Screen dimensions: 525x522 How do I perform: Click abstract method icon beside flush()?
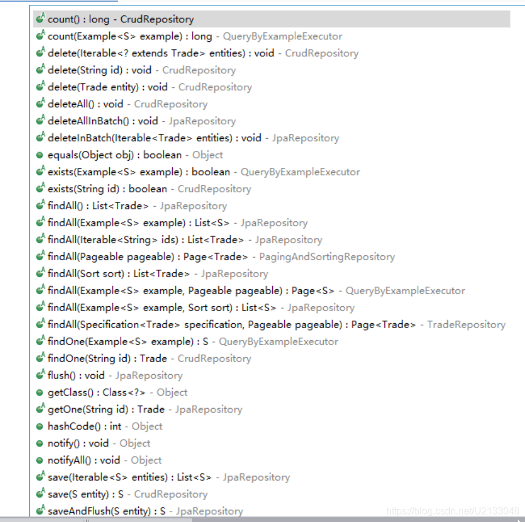pyautogui.click(x=40, y=374)
